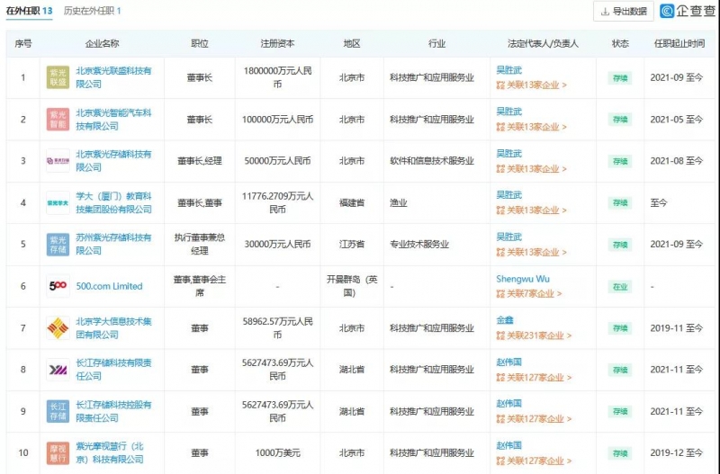Click 1800000万元人民币 capital cell
Viewport: 720px width, 474px height.
point(277,77)
